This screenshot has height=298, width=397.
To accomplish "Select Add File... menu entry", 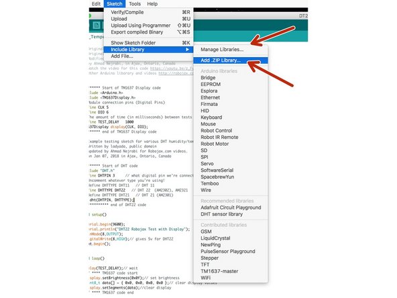I will click(148, 56).
